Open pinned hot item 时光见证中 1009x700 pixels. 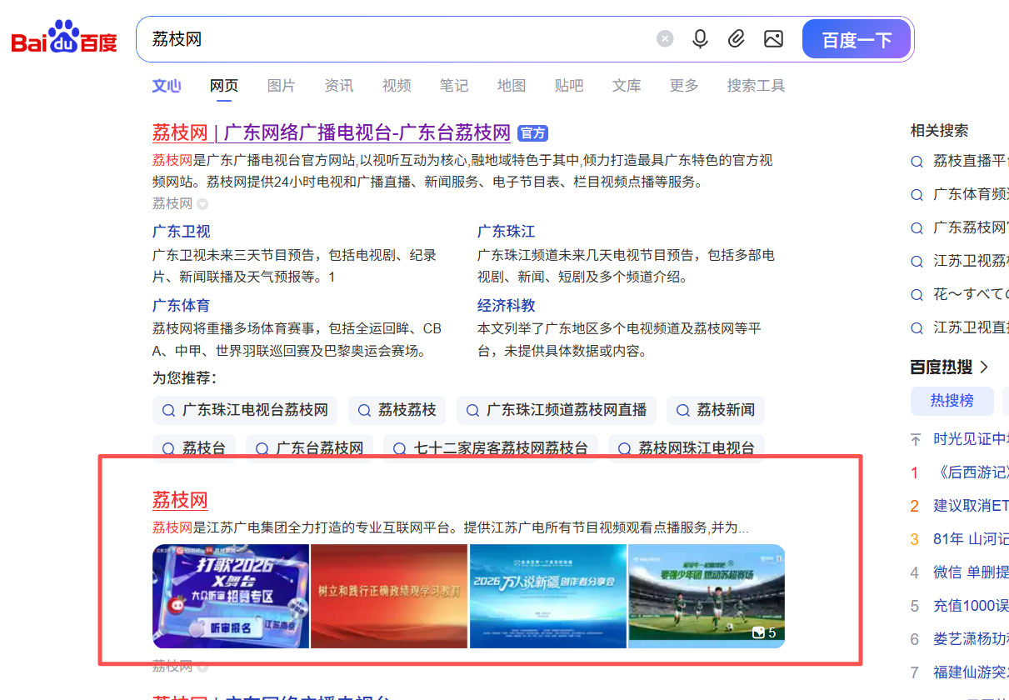click(971, 439)
